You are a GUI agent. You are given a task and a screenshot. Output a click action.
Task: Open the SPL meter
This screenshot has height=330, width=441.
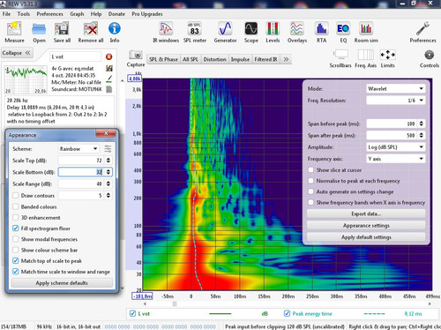(195, 29)
